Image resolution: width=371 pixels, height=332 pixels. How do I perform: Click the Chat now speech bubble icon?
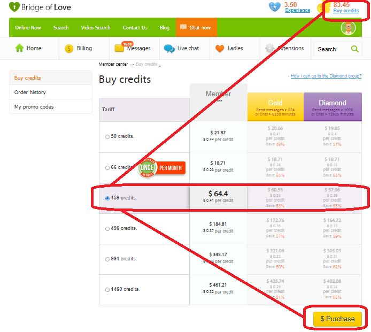(x=183, y=27)
